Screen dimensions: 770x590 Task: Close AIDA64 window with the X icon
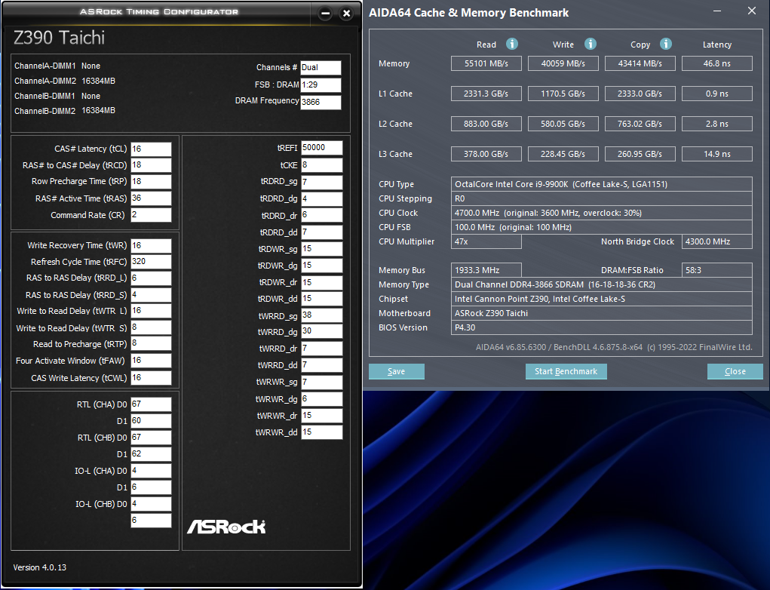point(751,11)
